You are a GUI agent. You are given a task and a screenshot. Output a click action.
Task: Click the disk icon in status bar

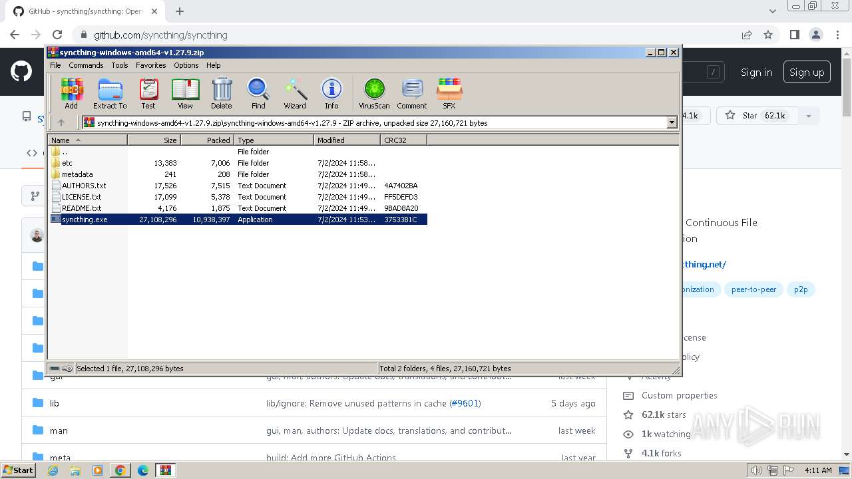55,369
